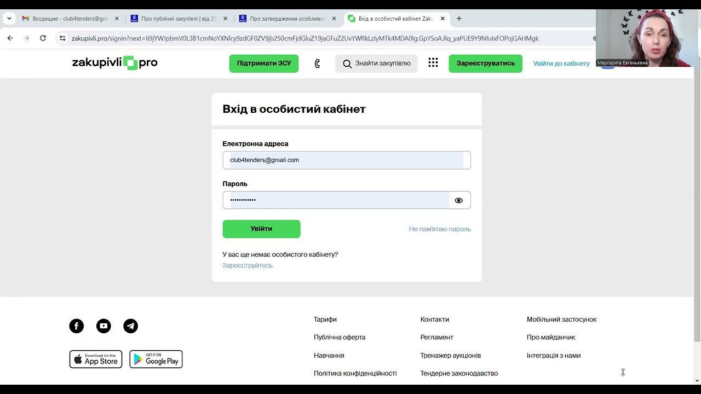Close the Вхід в особистий кабінет tab
This screenshot has height=394, width=701.
tap(443, 19)
